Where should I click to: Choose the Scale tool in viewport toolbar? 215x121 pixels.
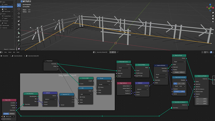19,21
